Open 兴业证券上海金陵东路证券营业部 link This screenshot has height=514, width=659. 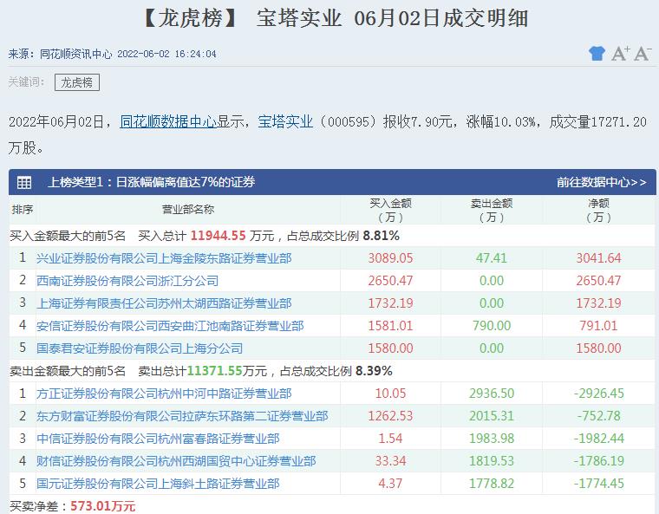[164, 258]
